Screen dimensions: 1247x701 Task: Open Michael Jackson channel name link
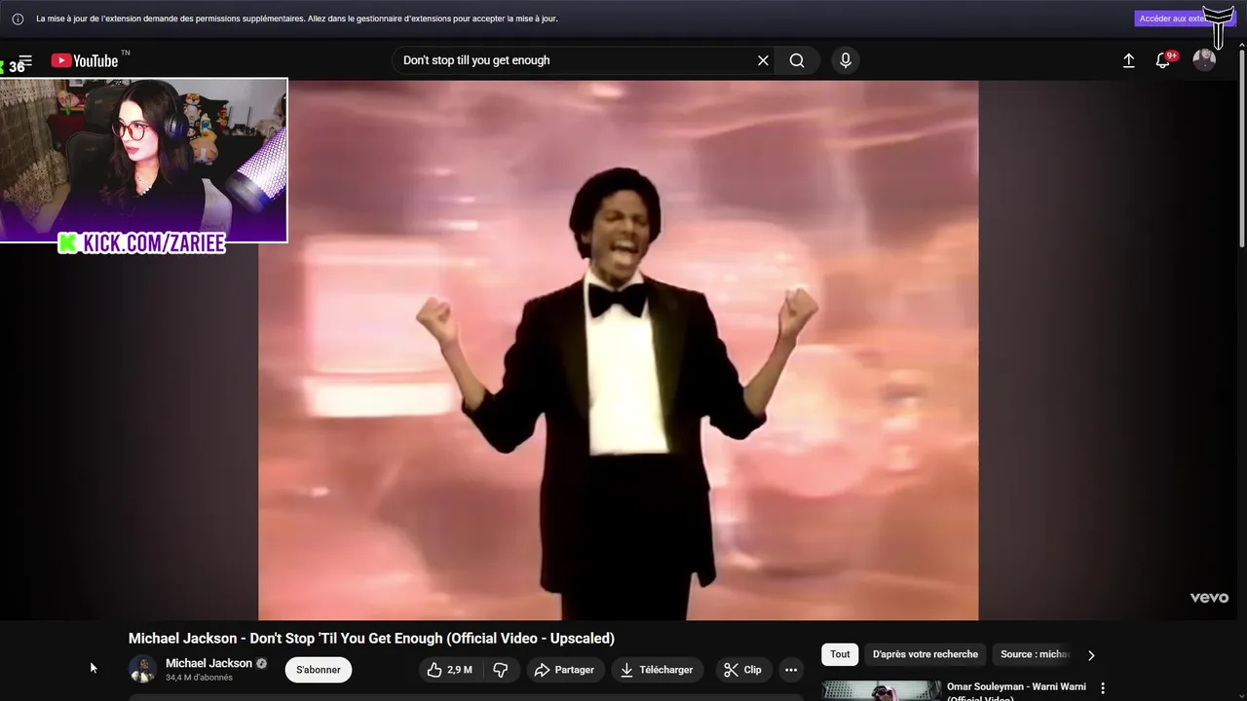click(208, 663)
